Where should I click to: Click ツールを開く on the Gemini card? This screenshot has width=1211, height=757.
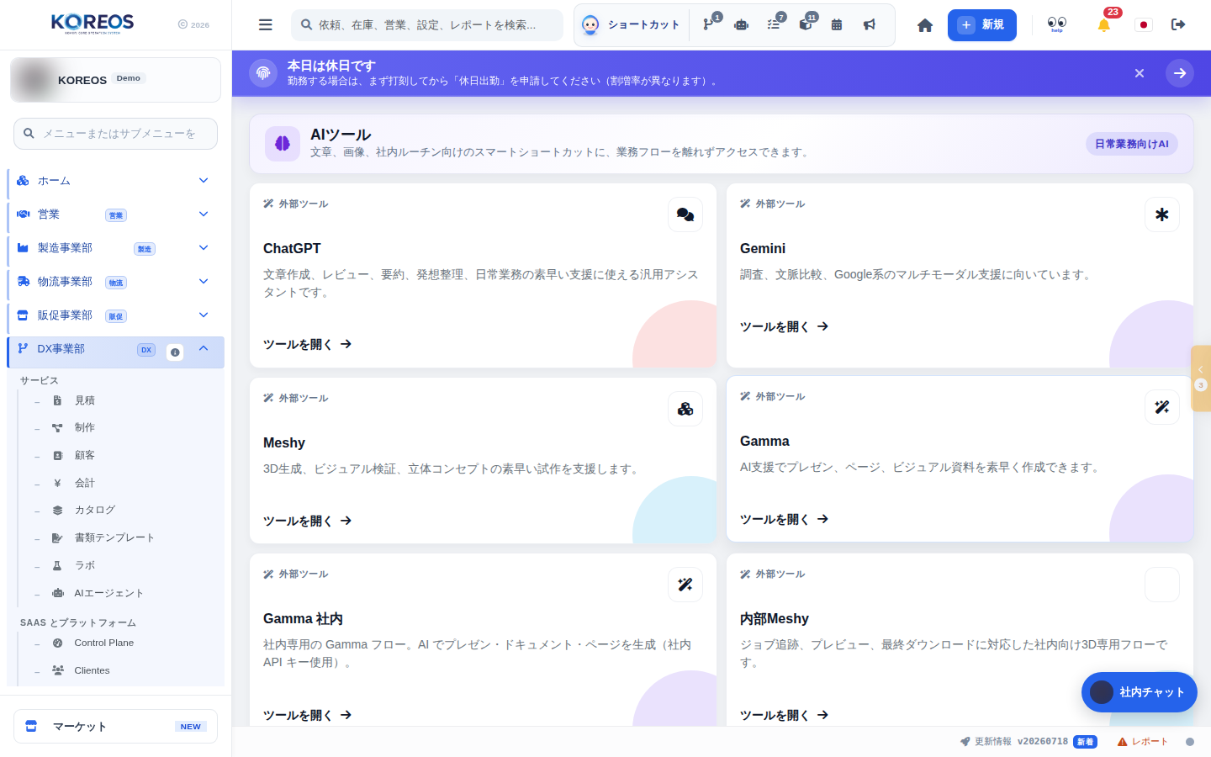pyautogui.click(x=784, y=326)
